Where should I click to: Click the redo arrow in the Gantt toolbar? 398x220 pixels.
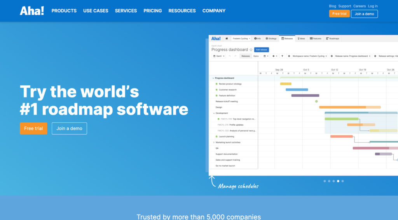click(x=235, y=56)
